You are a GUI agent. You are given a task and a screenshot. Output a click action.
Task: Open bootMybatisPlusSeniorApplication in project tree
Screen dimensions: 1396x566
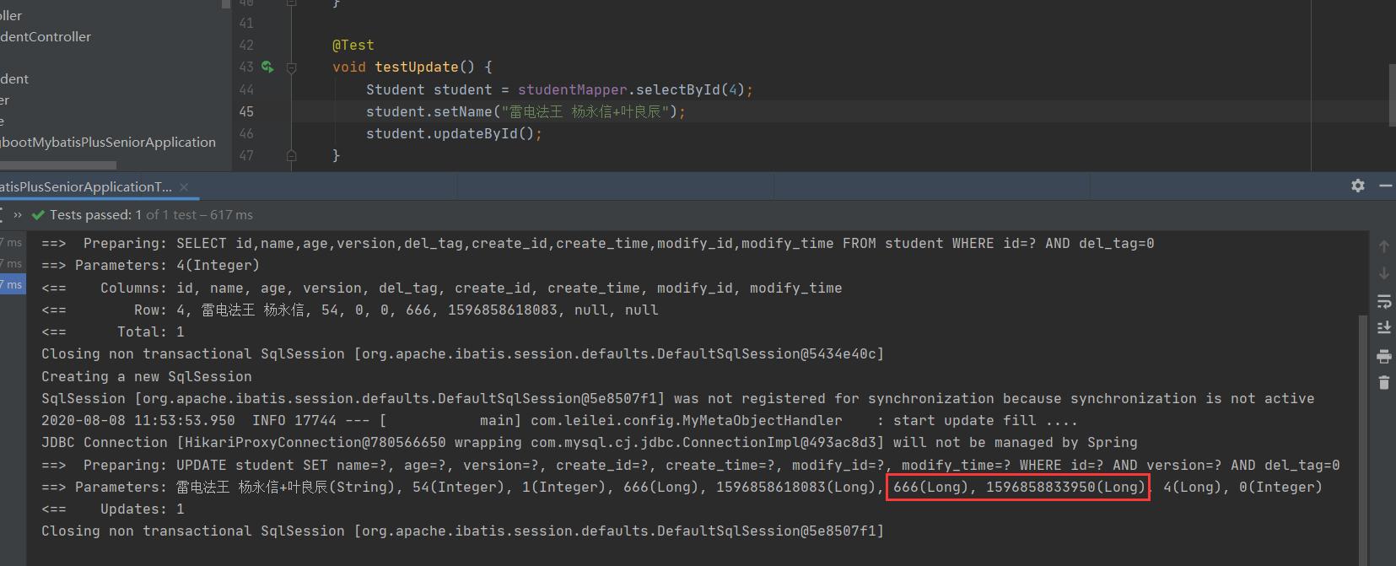[x=108, y=143]
